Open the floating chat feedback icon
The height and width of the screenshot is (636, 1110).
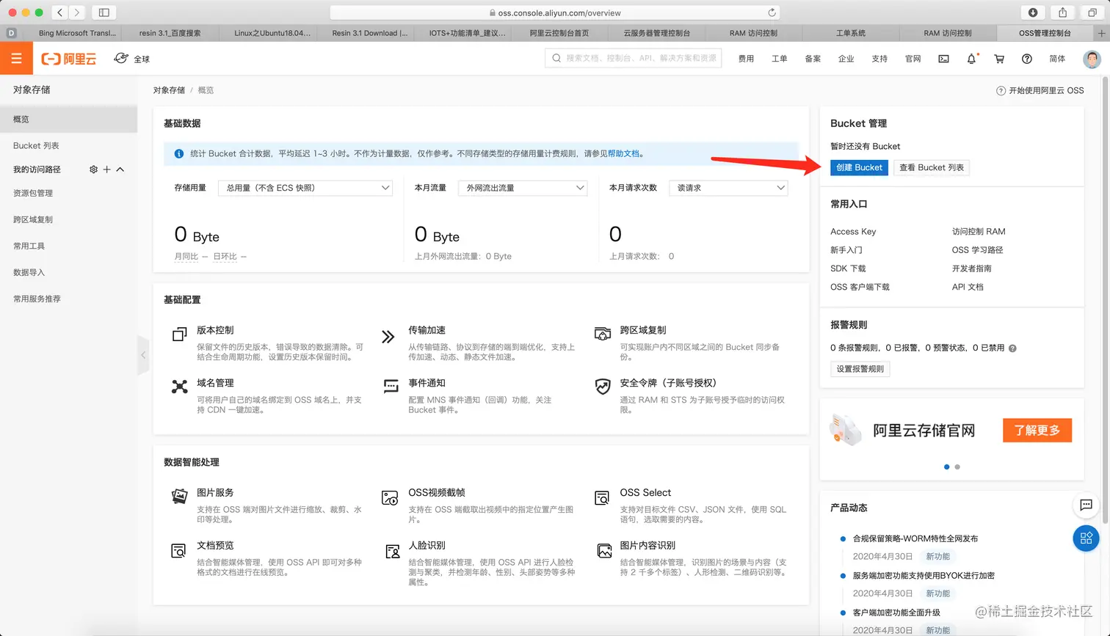(1087, 505)
